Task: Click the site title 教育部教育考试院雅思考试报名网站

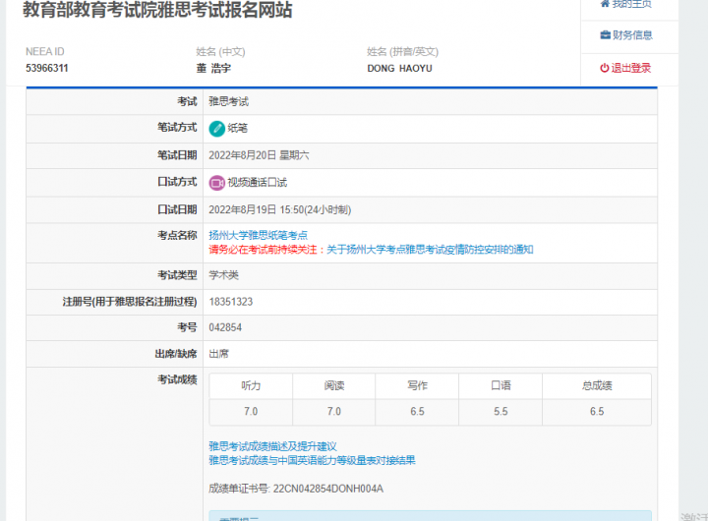Action: [x=157, y=11]
